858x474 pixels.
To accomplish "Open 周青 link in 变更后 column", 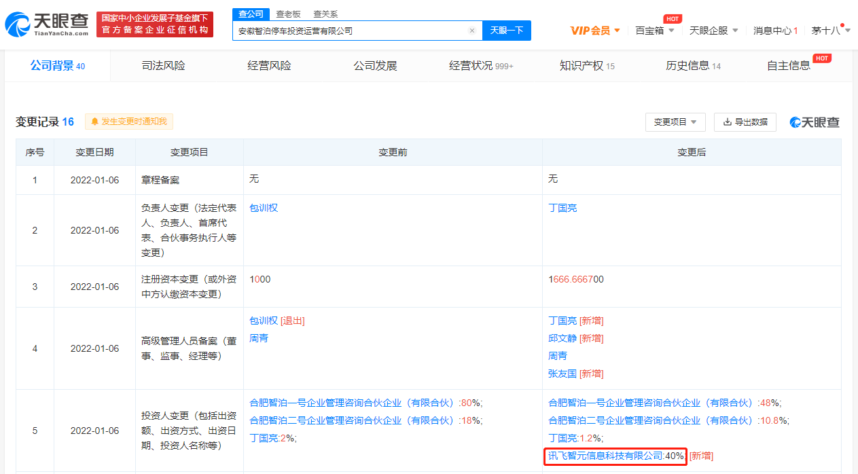I will click(x=558, y=356).
